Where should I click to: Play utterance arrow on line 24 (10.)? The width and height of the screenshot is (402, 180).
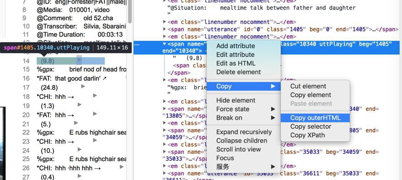point(80,149)
